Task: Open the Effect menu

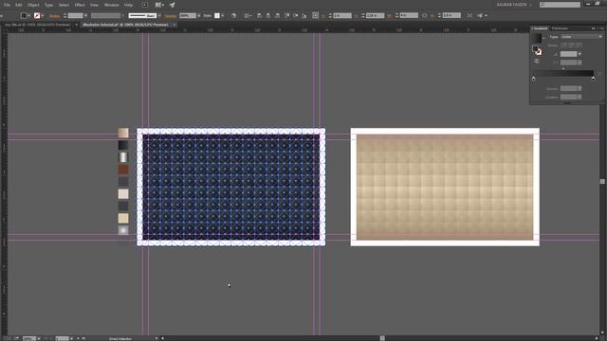Action: coord(80,5)
